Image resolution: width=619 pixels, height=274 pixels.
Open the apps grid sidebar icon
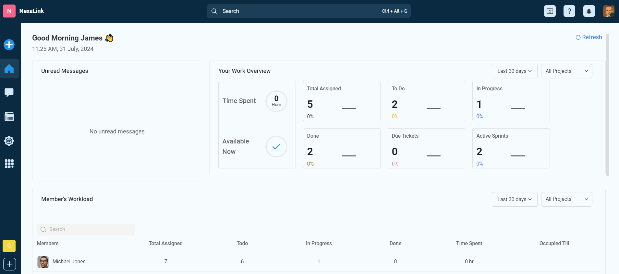pyautogui.click(x=9, y=164)
